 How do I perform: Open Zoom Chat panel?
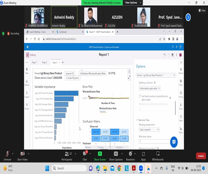pos(85,156)
